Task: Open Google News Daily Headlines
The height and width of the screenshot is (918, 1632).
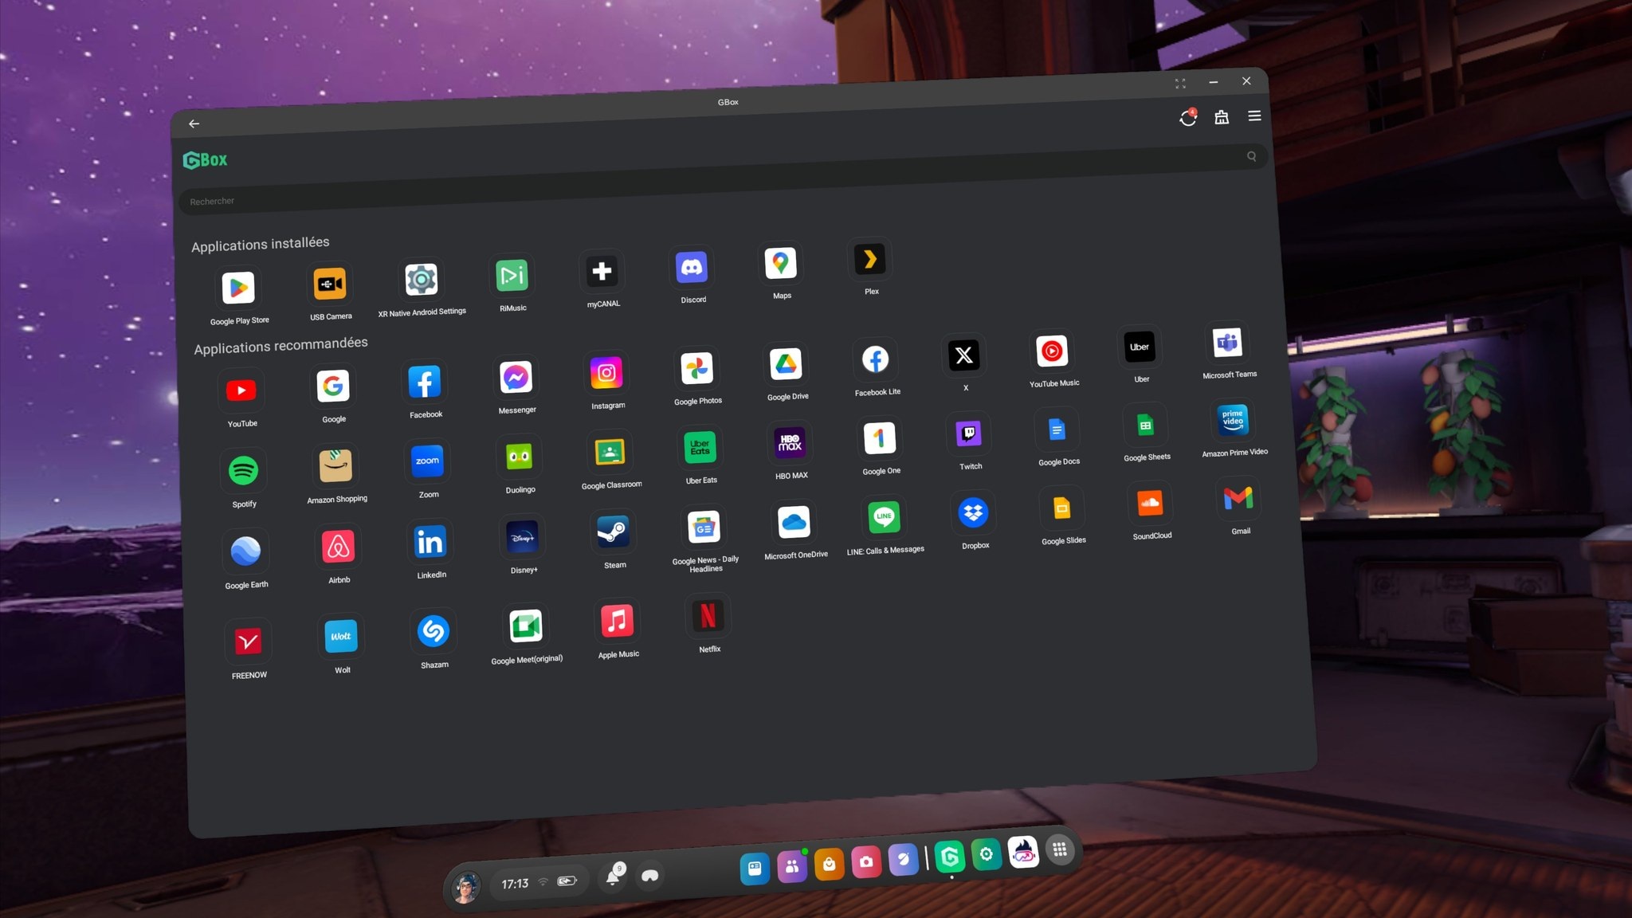Action: point(704,527)
